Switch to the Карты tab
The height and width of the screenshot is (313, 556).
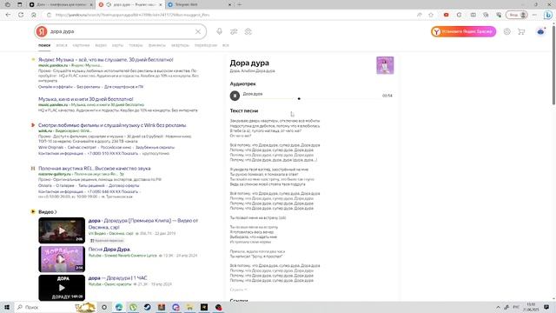(117, 45)
